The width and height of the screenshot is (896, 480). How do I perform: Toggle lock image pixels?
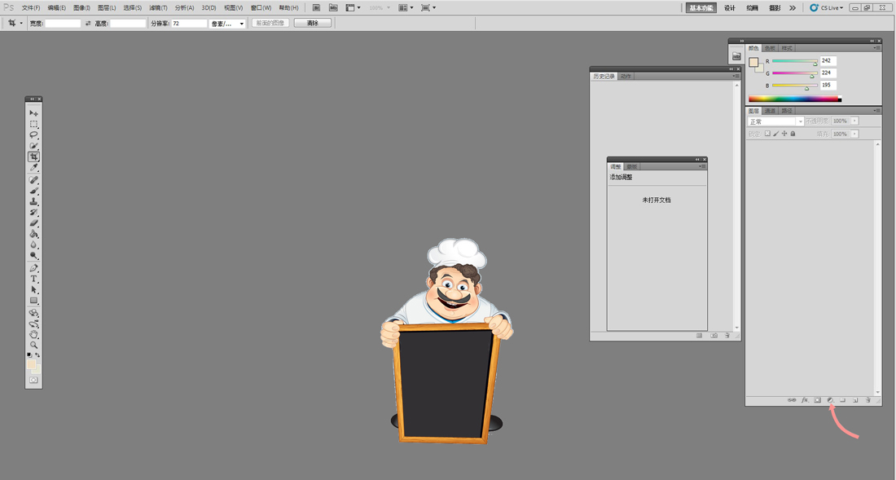[776, 134]
